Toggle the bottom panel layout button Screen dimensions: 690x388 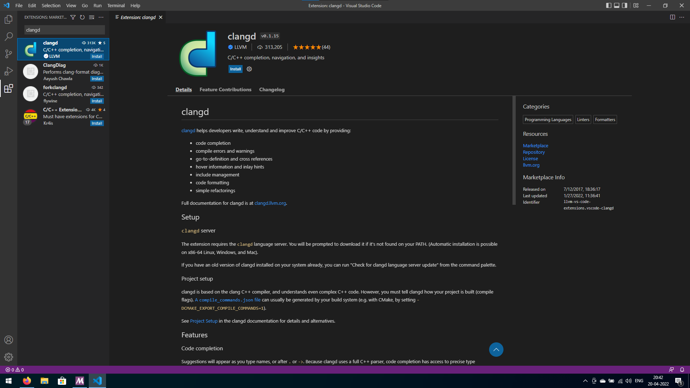pos(617,5)
